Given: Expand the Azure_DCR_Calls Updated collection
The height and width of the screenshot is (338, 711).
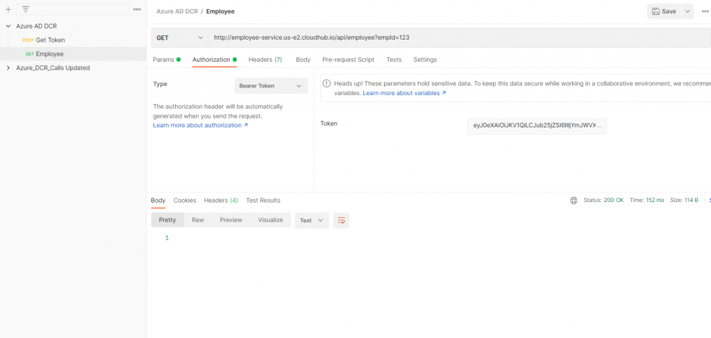Looking at the screenshot, I should coord(8,68).
